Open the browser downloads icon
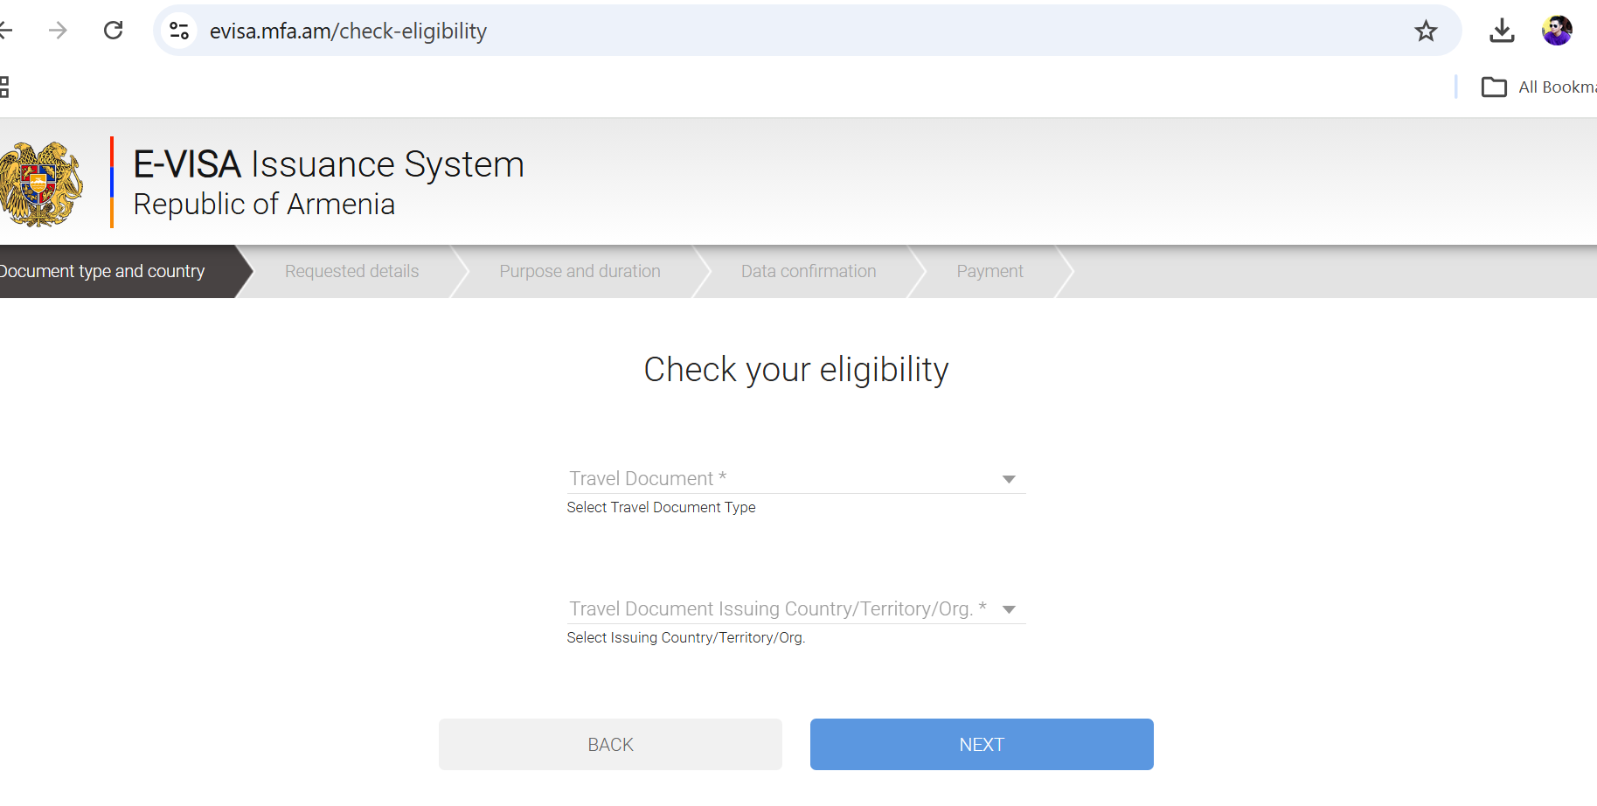This screenshot has width=1597, height=806. tap(1502, 31)
